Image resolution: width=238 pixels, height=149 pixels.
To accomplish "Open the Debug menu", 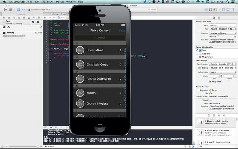I will (60, 2).
